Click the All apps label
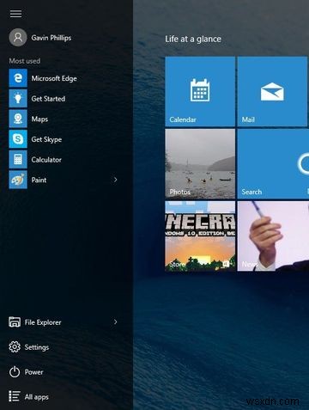The height and width of the screenshot is (410, 309). [36, 397]
